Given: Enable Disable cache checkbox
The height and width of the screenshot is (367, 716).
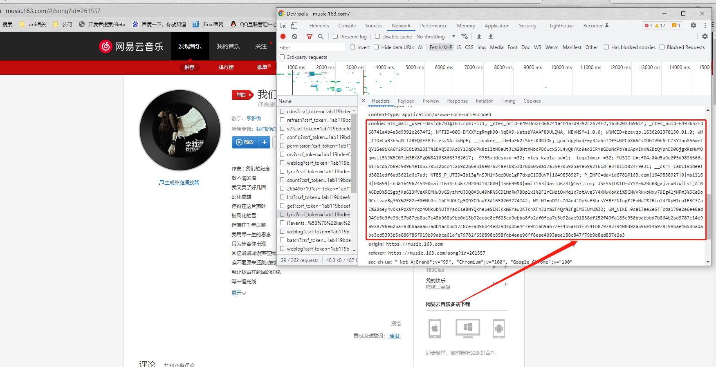Looking at the screenshot, I should pos(377,36).
